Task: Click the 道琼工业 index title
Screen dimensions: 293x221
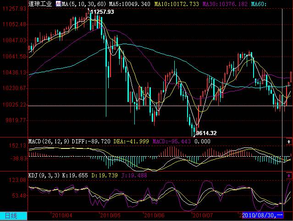Action: [x=40, y=4]
